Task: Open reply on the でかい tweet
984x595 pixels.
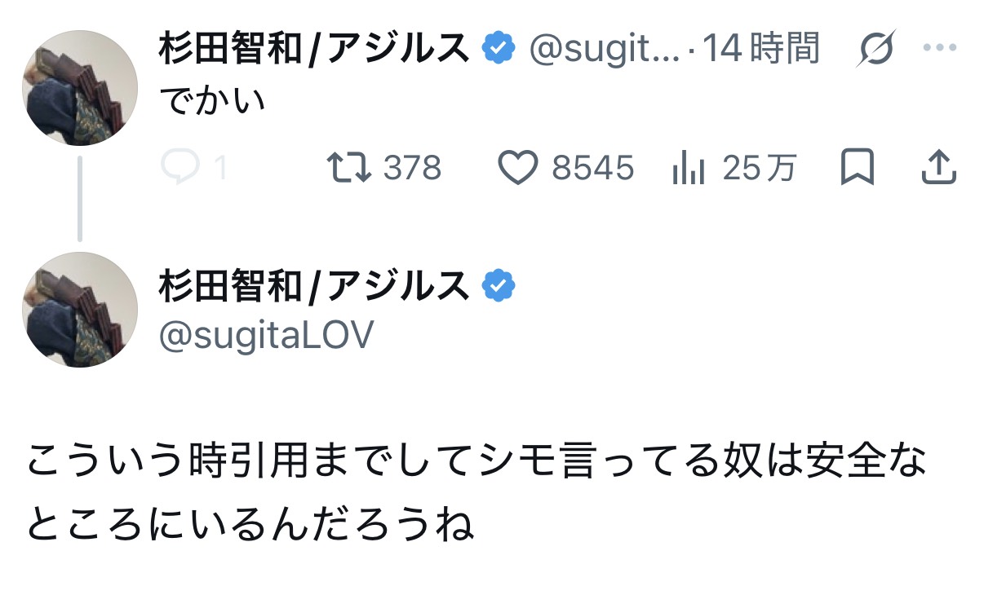Action: (175, 168)
